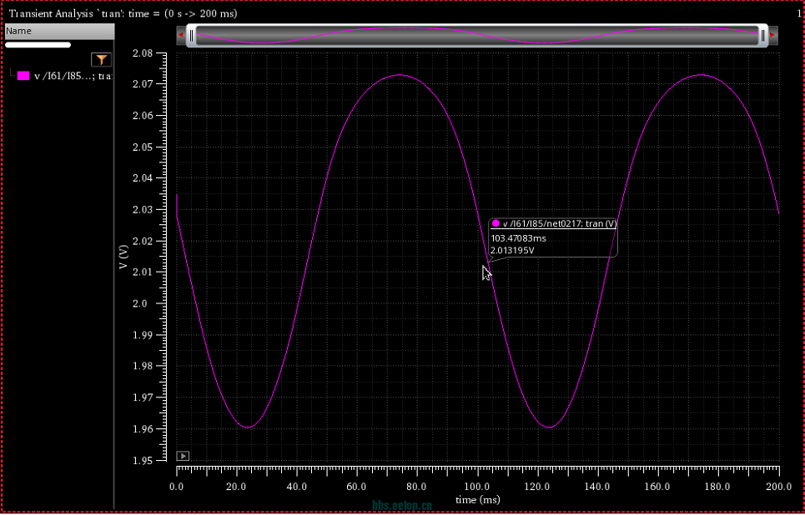
Task: Click the 1.95 tick label on the voltage axis
Action: tap(142, 461)
